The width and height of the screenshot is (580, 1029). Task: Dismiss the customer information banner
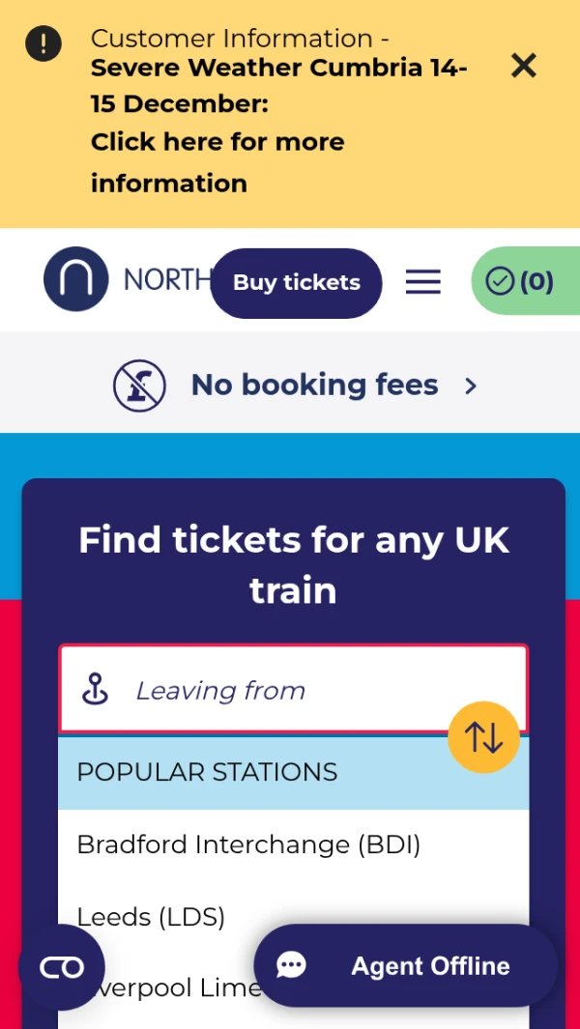coord(523,66)
